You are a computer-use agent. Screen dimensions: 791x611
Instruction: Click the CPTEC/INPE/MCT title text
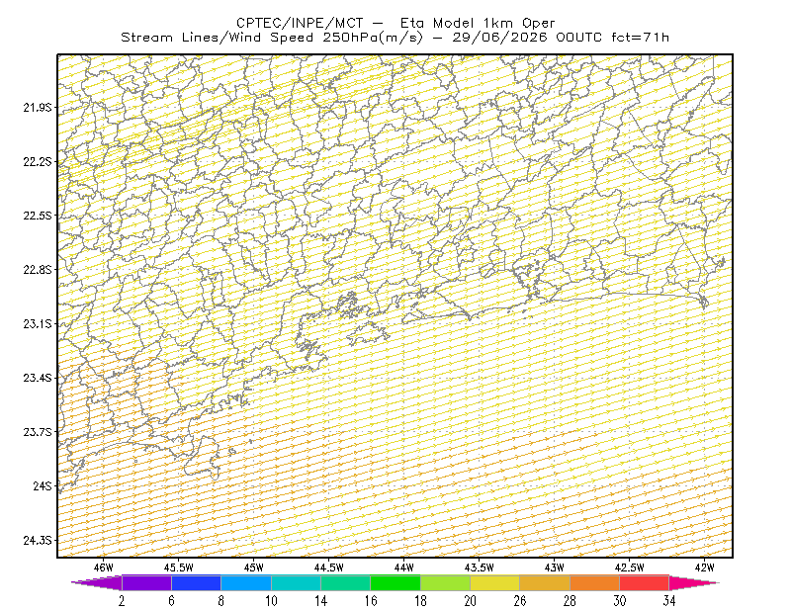300,23
